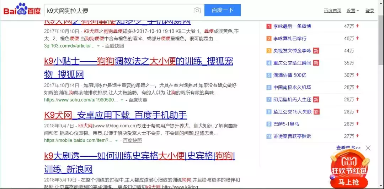Click the 马上抢 button
Viewport: 384px width, 189px height.
pyautogui.click(x=349, y=182)
